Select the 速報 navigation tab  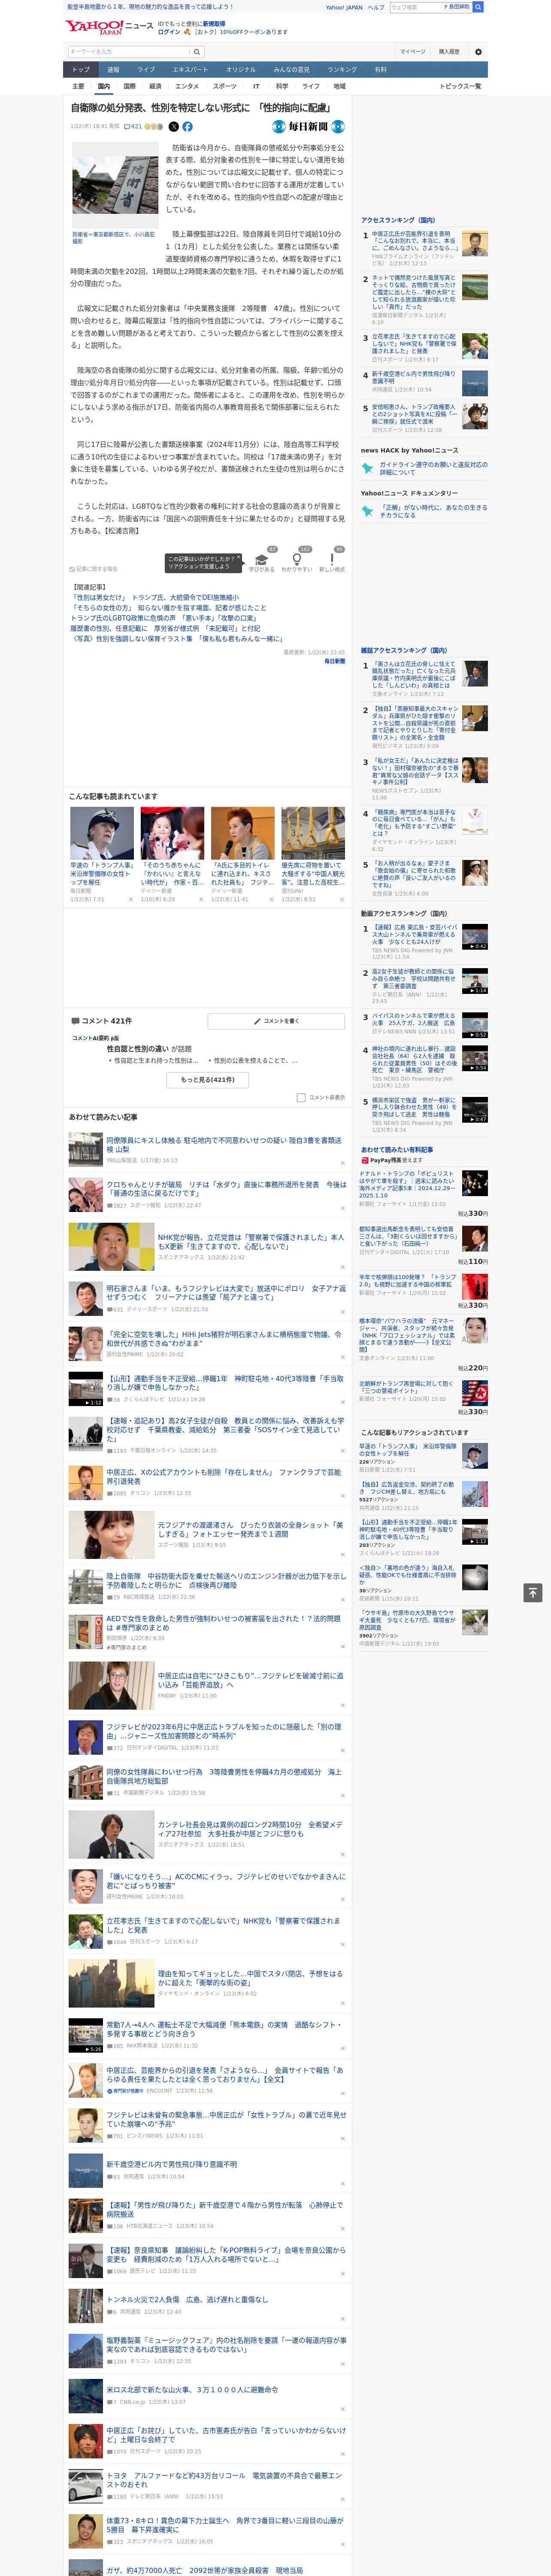point(113,70)
